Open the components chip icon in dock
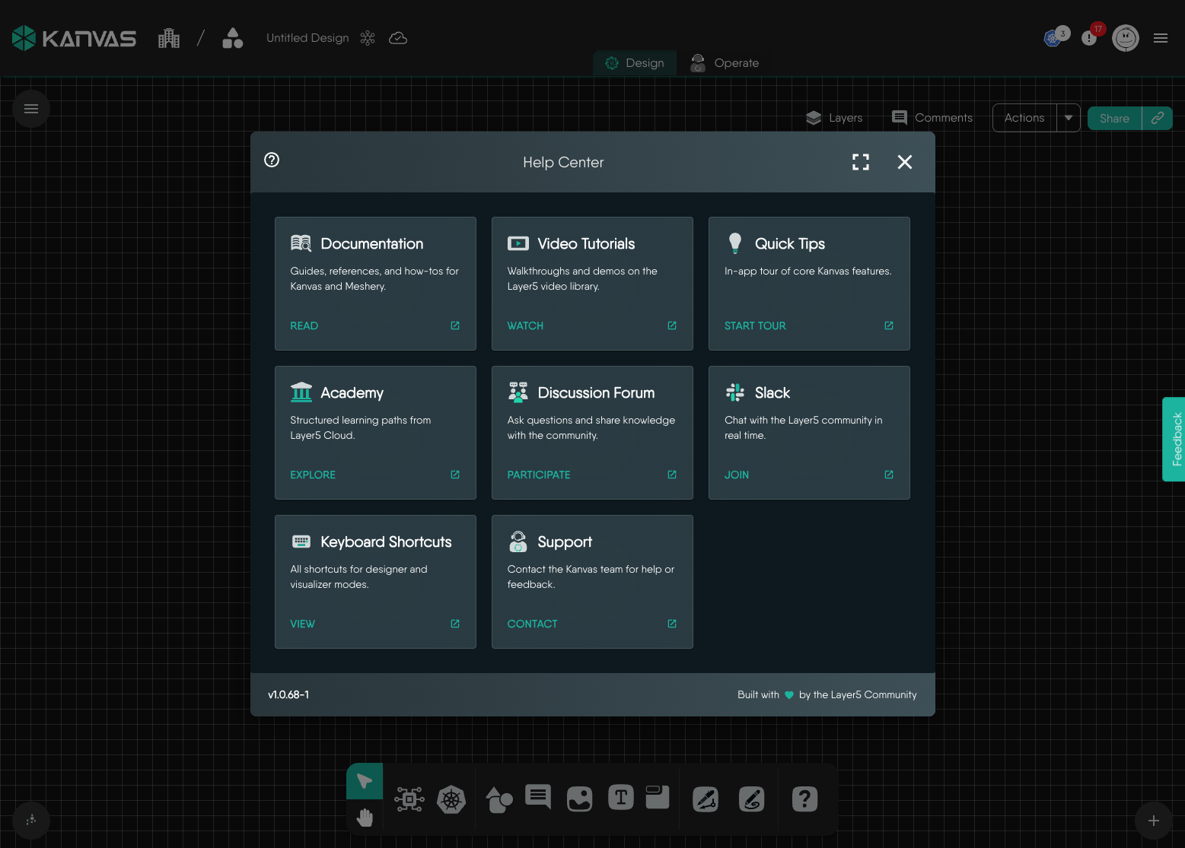 409,799
